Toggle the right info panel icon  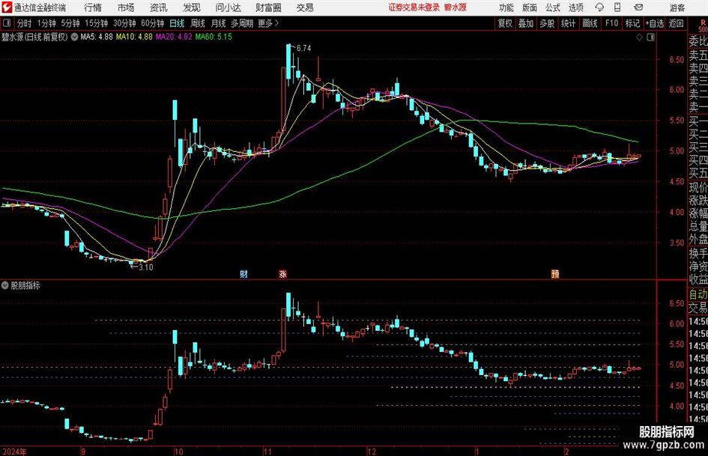click(650, 37)
